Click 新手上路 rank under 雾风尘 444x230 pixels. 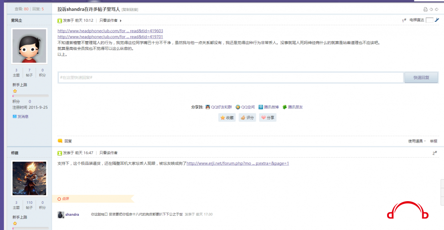20,85
